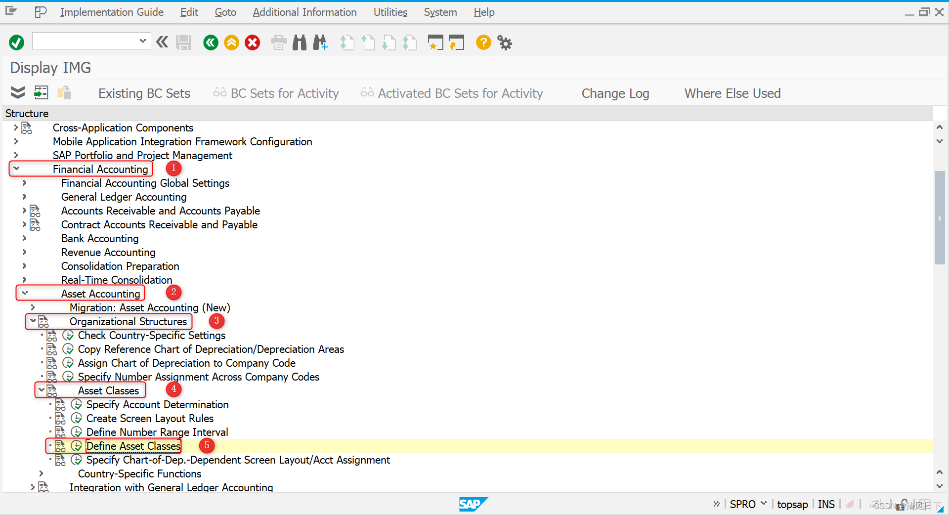The image size is (949, 515).
Task: Open the Utilities menu
Action: point(390,12)
